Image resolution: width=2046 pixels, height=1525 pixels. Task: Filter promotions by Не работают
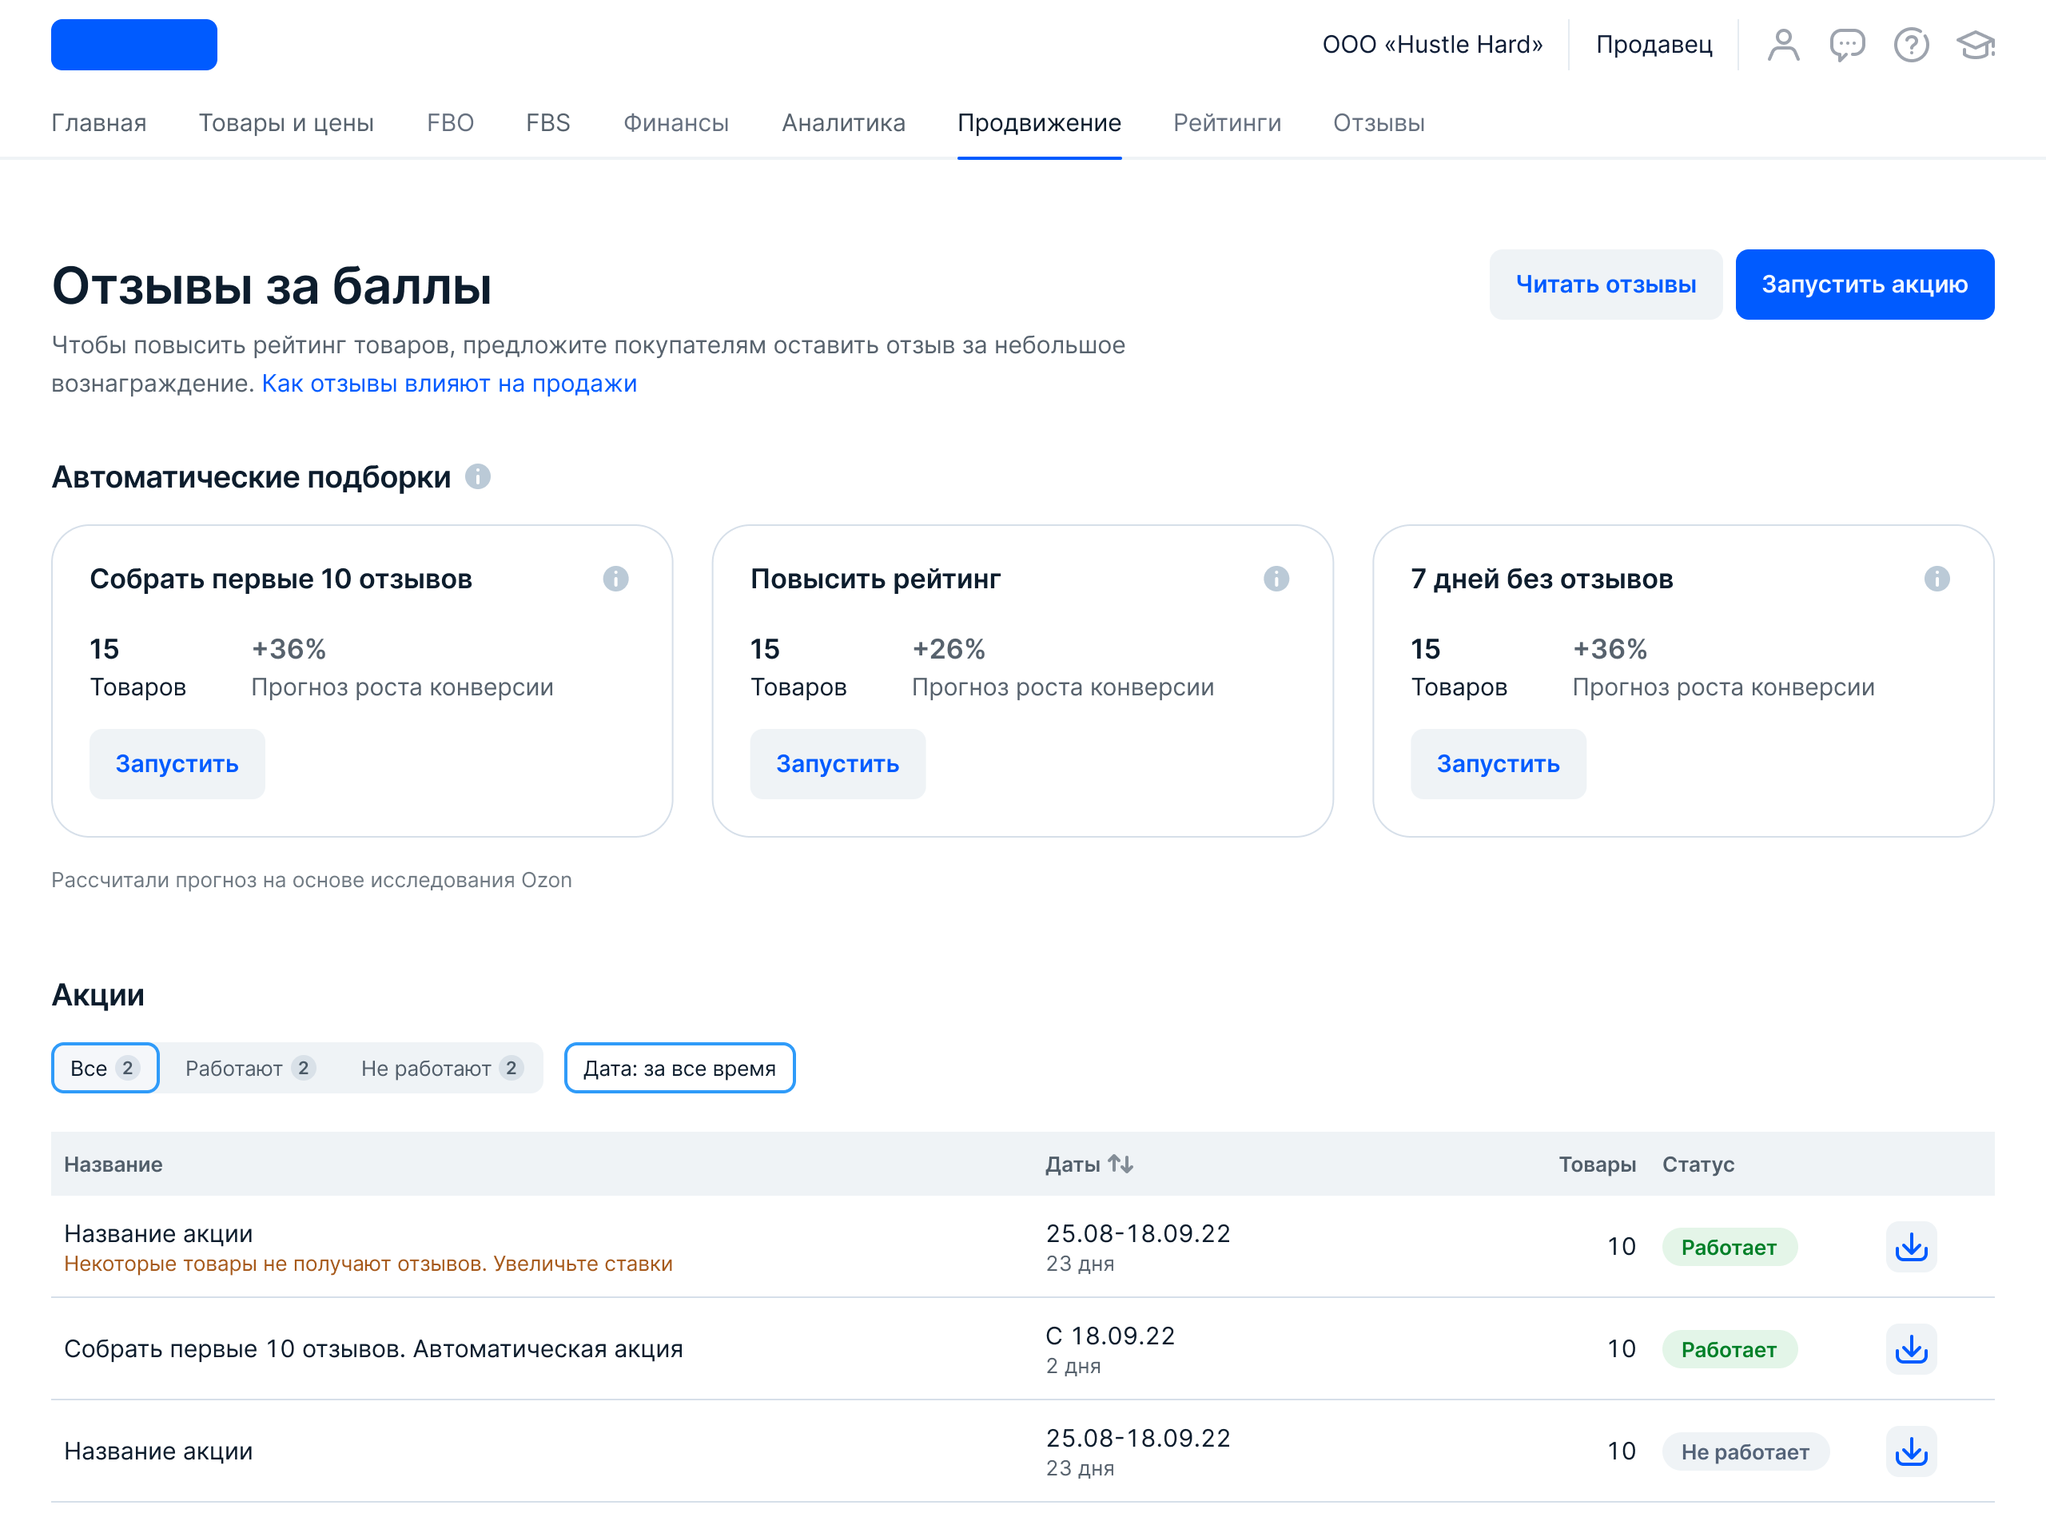(x=441, y=1068)
